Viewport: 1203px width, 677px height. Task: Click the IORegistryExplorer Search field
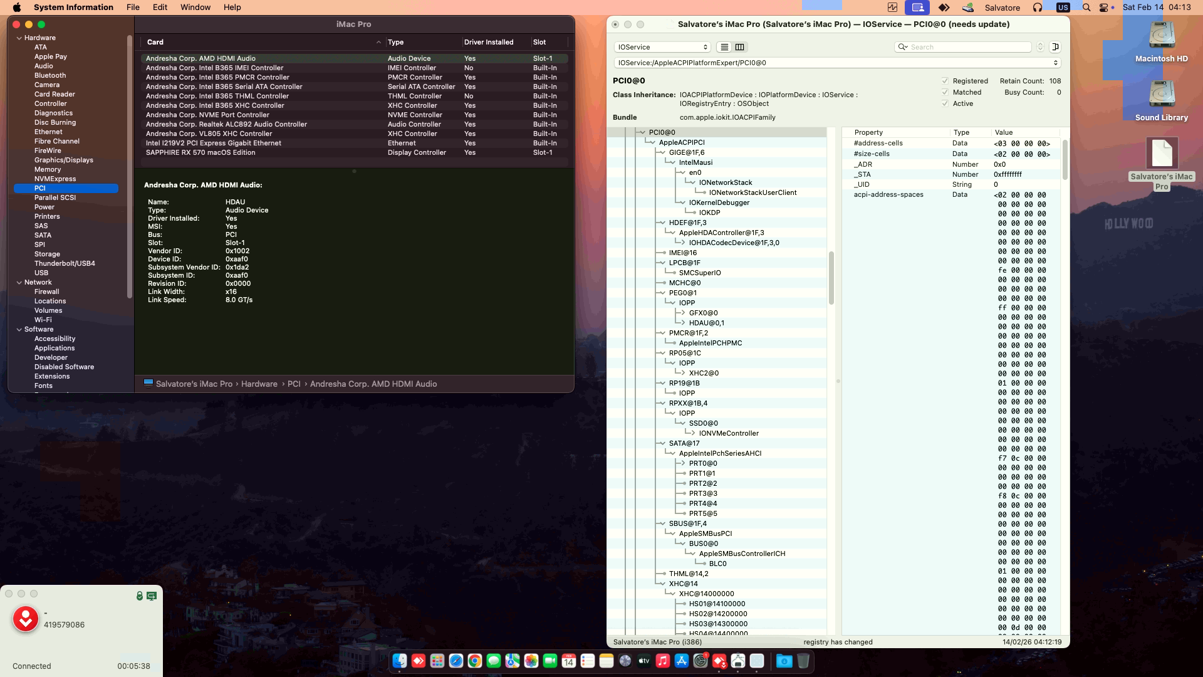click(963, 47)
